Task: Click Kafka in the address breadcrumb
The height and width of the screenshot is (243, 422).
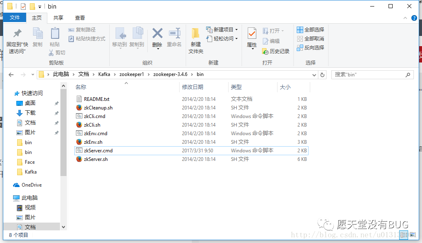Action: pos(104,74)
